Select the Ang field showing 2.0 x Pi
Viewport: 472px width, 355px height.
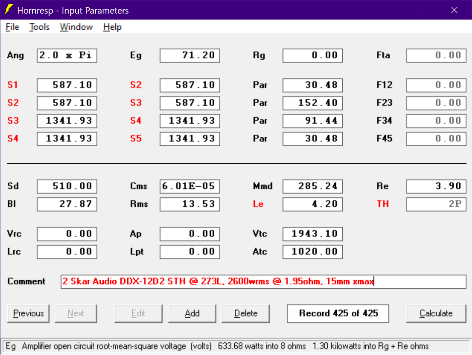(x=67, y=55)
